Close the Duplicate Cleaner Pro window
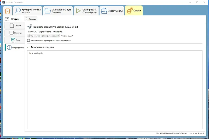The height and width of the screenshot is (139, 209). coord(204,2)
